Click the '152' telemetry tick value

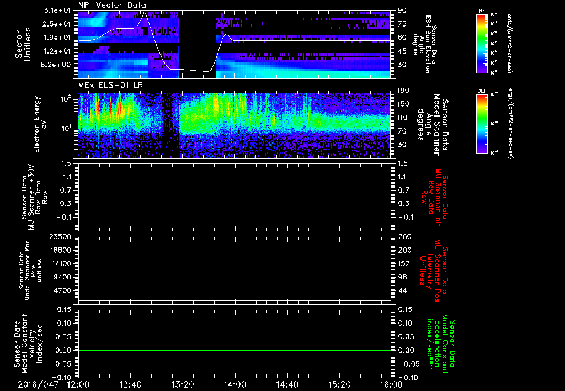[x=404, y=263]
